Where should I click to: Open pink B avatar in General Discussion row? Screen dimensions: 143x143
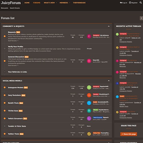point(89,61)
